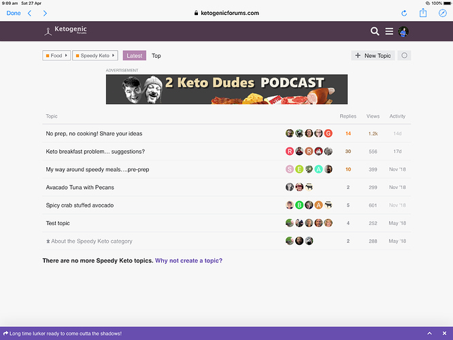Open topic Spicy crab stuffed avocado
Viewport: 453px width, 340px height.
click(x=80, y=205)
